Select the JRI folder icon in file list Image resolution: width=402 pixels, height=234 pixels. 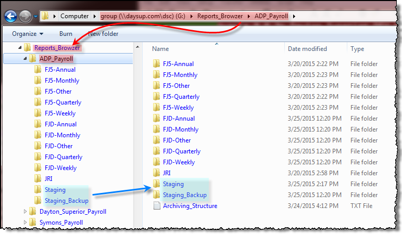pos(156,173)
